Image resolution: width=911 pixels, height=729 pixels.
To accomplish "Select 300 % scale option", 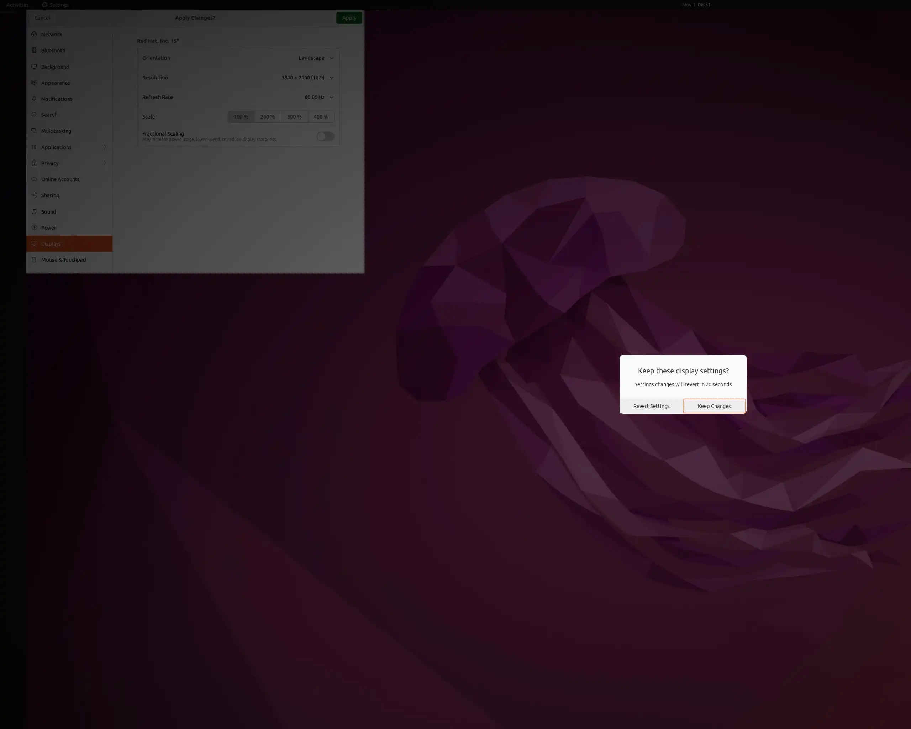I will [x=294, y=117].
